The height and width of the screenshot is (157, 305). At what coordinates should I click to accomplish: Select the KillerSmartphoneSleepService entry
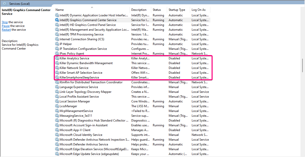pyautogui.click(x=79, y=77)
